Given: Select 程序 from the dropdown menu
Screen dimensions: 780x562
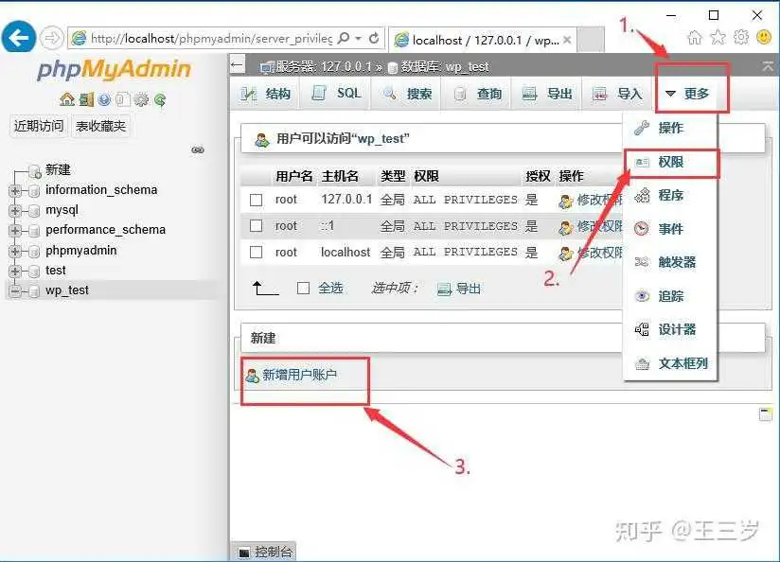Looking at the screenshot, I should click(670, 196).
